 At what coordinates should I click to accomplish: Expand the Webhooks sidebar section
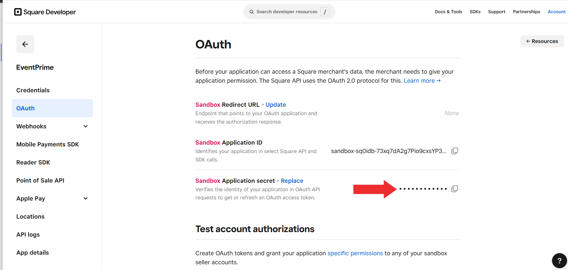tap(86, 126)
